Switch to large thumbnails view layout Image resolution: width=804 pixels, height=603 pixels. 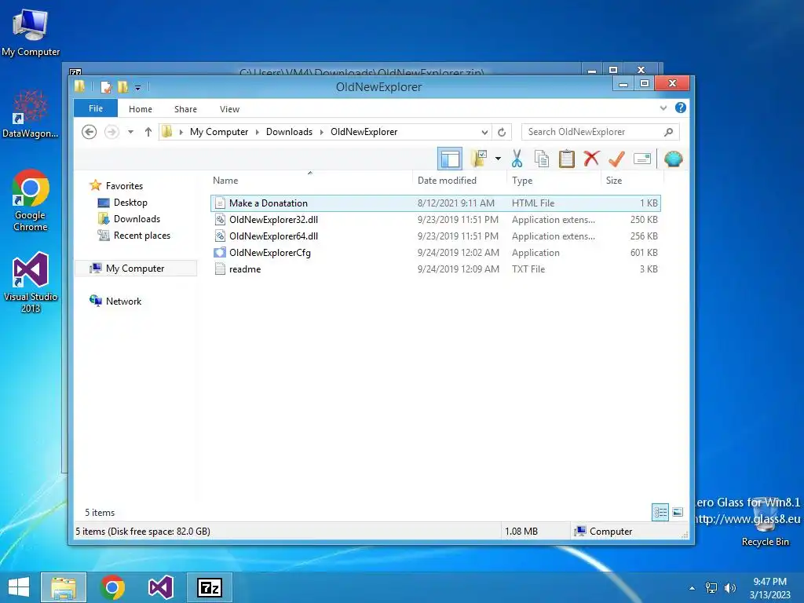678,512
